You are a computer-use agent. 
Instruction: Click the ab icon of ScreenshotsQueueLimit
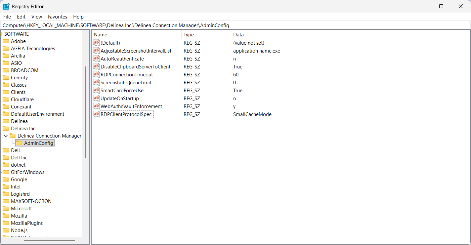97,82
